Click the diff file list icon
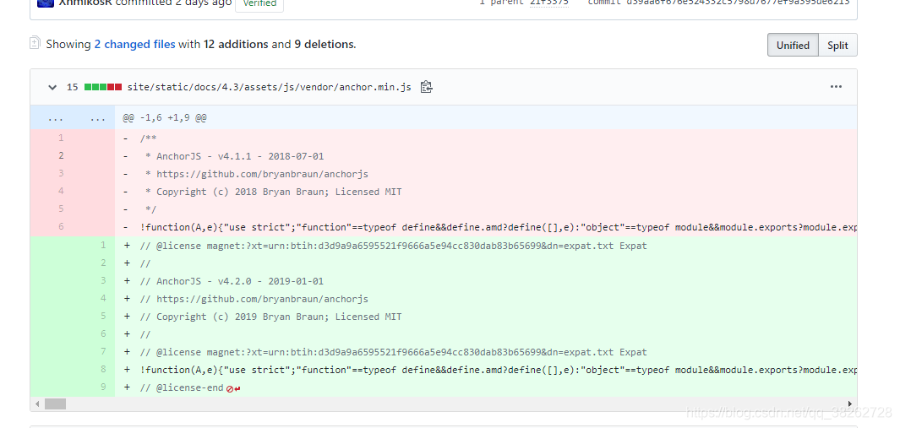900x428 pixels. pyautogui.click(x=35, y=42)
